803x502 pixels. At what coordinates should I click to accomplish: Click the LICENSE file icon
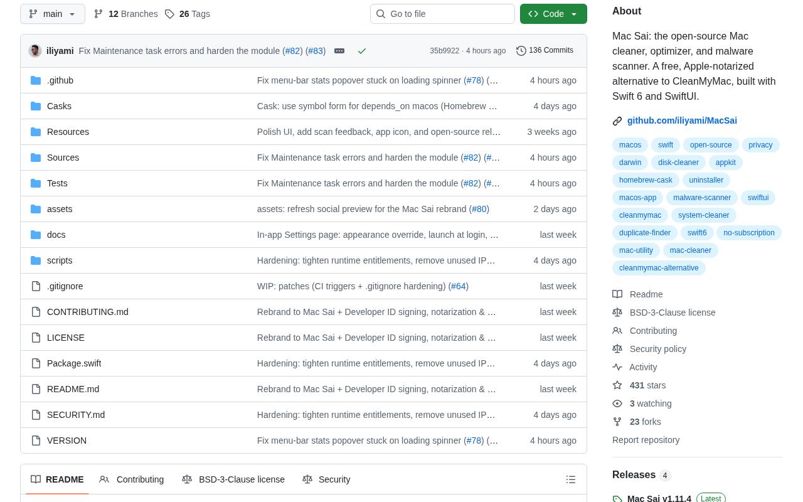click(x=36, y=338)
